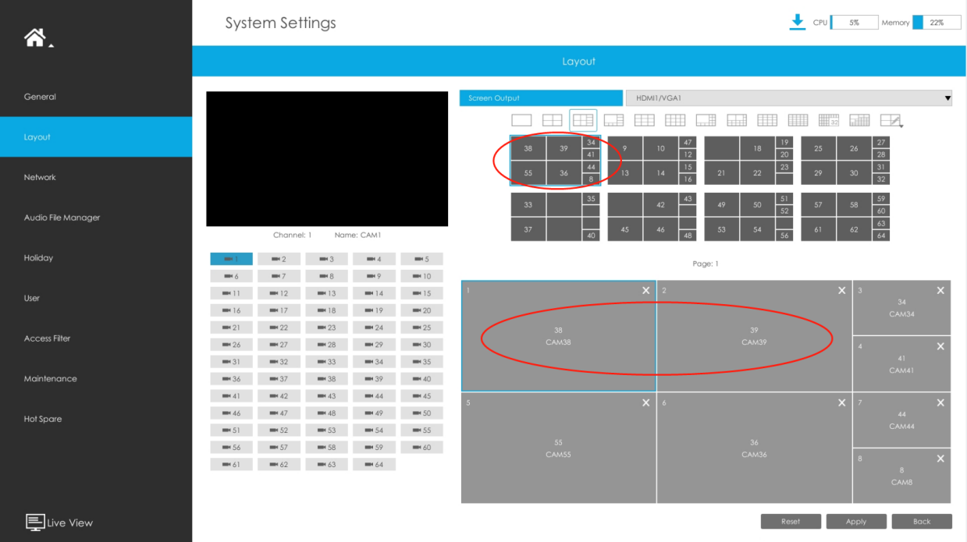
Task: Open Audio File Manager
Action: 96,218
